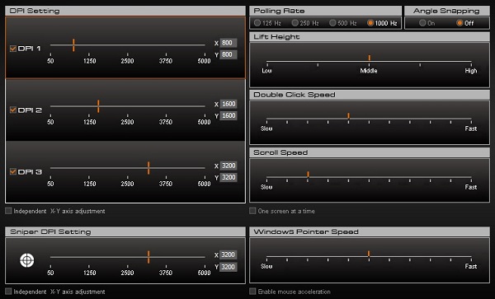This screenshot has width=495, height=299.
Task: Select 1000 Hz polling rate
Action: pos(370,23)
